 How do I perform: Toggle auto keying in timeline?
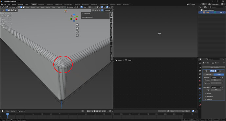(83, 111)
